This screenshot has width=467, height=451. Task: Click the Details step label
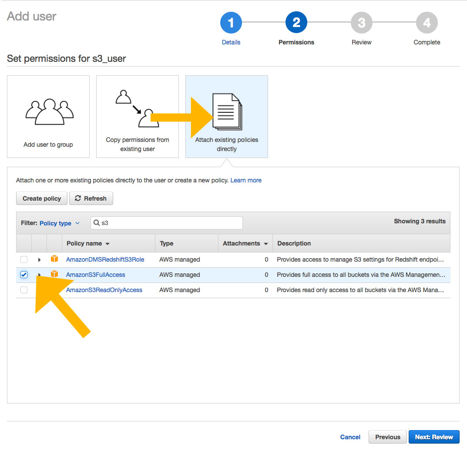pos(231,42)
